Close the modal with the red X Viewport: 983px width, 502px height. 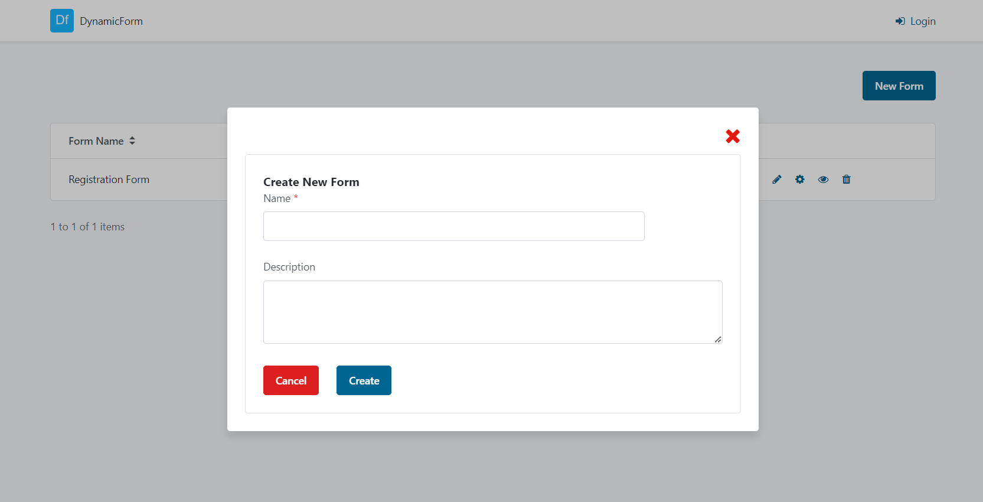click(733, 136)
